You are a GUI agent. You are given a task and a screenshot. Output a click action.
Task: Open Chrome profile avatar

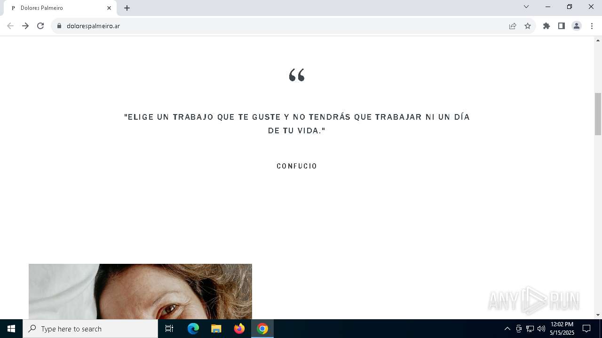577,26
